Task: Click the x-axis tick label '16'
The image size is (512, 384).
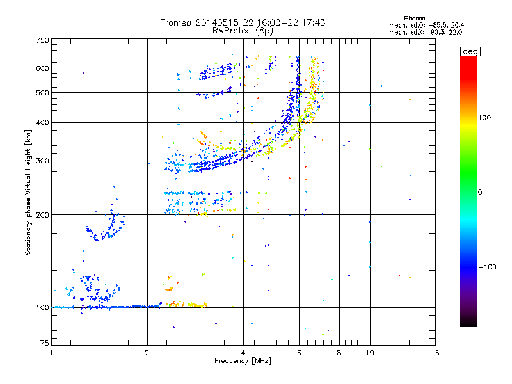Action: pos(435,353)
